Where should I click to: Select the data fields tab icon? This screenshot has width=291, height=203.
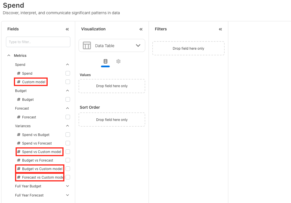tap(106, 61)
